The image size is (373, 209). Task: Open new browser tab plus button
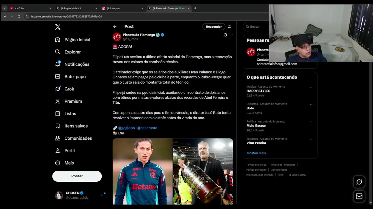pyautogui.click(x=195, y=8)
